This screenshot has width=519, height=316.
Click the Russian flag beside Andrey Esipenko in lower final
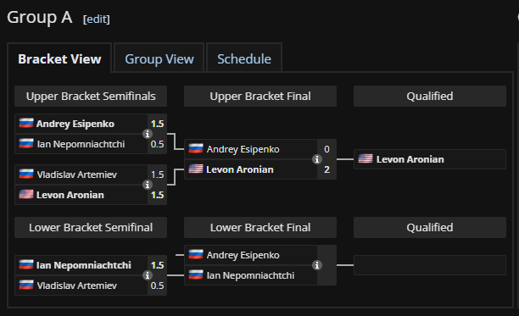pyautogui.click(x=196, y=255)
